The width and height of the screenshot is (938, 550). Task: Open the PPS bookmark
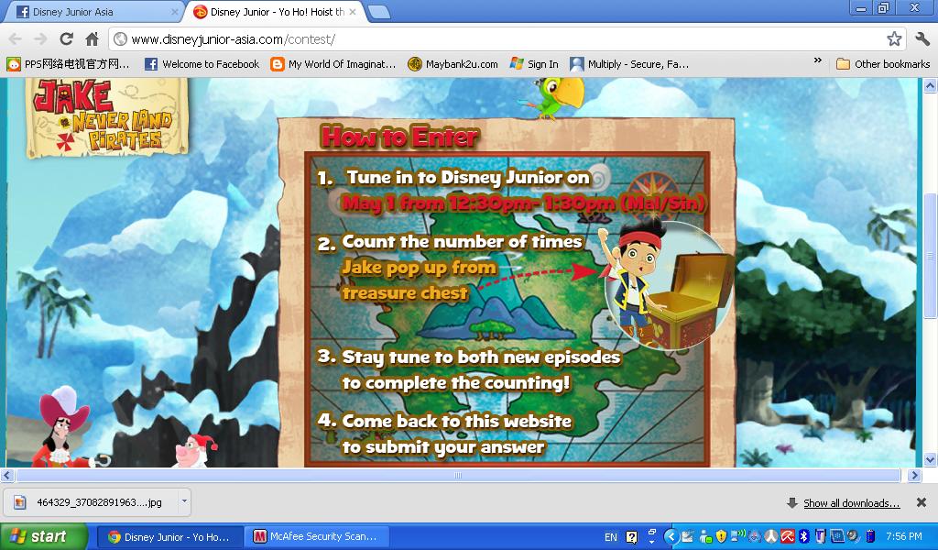(x=68, y=64)
